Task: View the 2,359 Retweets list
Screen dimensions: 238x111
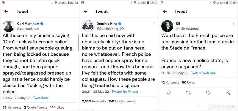Action: tap(94, 101)
